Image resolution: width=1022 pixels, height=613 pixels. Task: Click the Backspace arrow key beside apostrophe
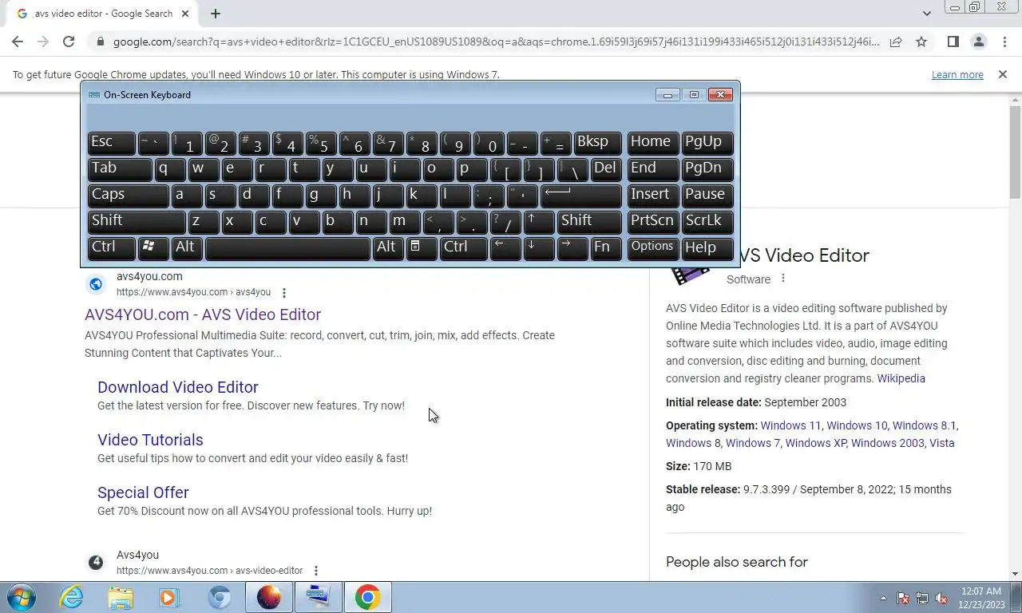[x=581, y=195]
